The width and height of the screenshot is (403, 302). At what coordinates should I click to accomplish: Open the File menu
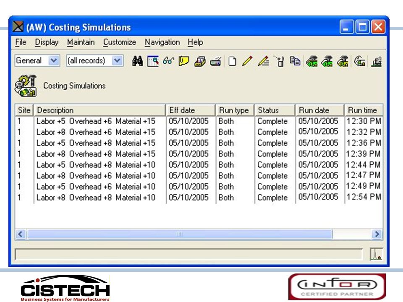click(x=21, y=42)
